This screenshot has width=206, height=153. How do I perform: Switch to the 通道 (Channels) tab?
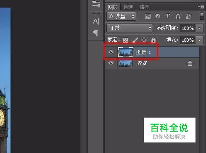128,7
